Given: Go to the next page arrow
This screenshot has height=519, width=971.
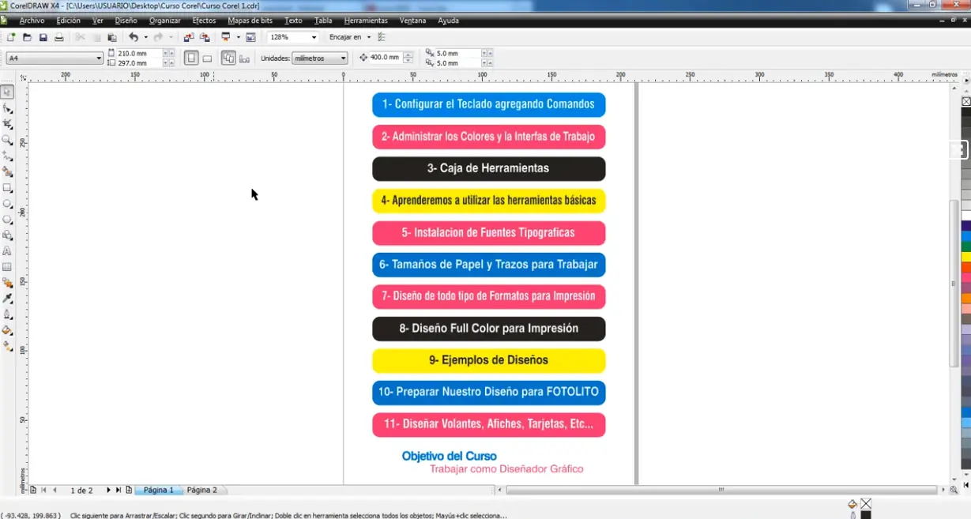Looking at the screenshot, I should point(108,491).
